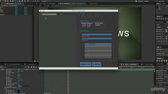
Task: Open the 13 - Expressions 1 timeline tab
Action: 31,64
